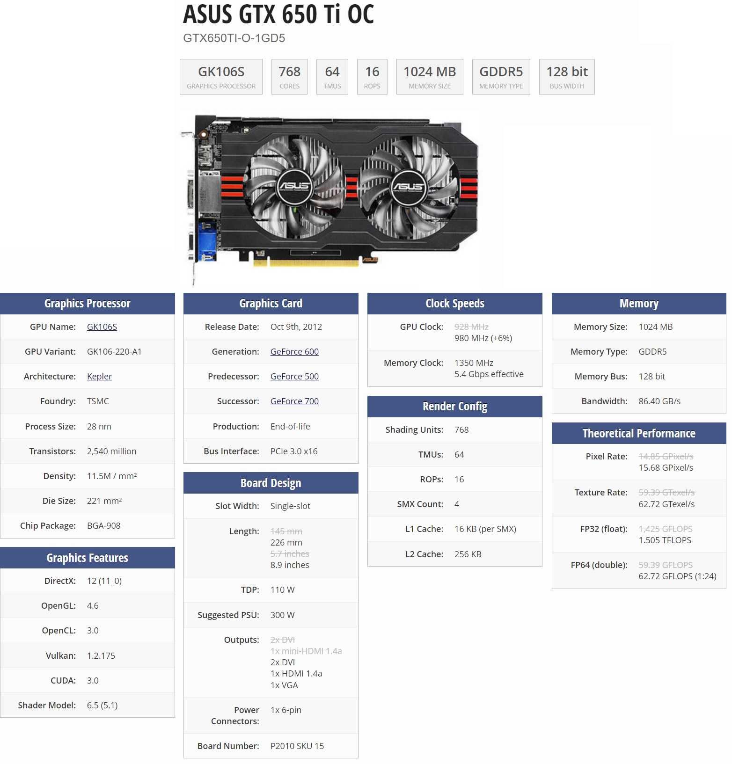Click the 1.505 TFLOPS FP32 value
This screenshot has height=764, width=732.
pyautogui.click(x=665, y=540)
